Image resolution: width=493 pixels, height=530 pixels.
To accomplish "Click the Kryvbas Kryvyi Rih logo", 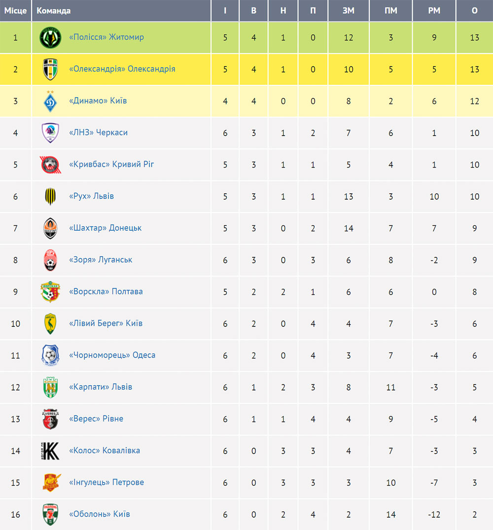I will (50, 165).
